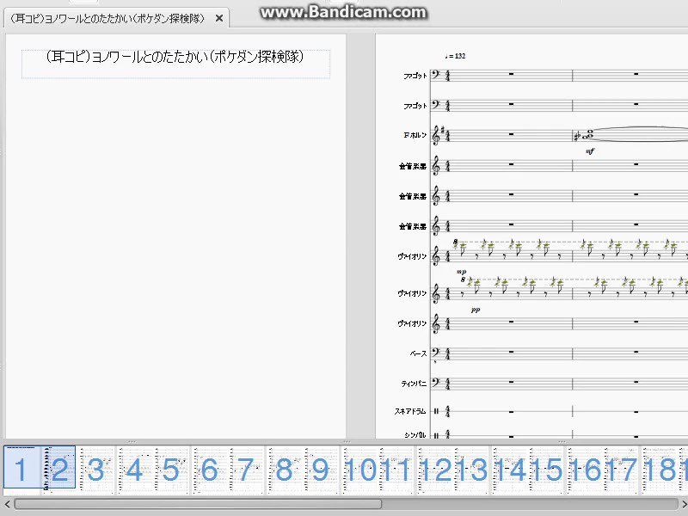Image resolution: width=688 pixels, height=516 pixels.
Task: Open page 1 thumbnail
Action: pyautogui.click(x=22, y=468)
